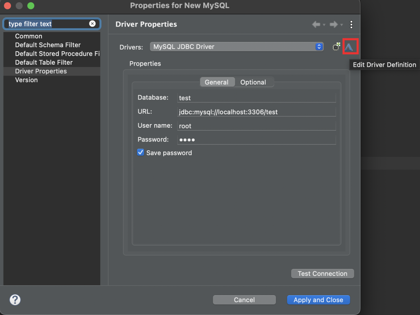Uncheck the Save password checkbox
Viewport: 420px width, 315px height.
click(141, 152)
